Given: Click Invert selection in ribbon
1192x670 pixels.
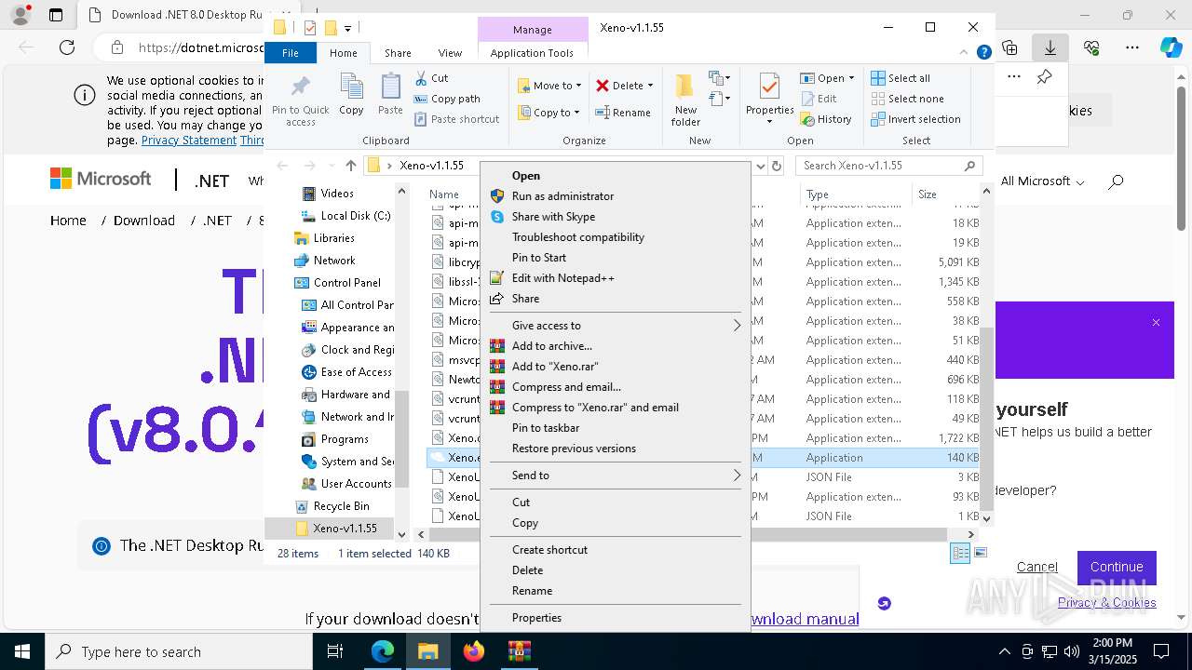Looking at the screenshot, I should coord(915,119).
